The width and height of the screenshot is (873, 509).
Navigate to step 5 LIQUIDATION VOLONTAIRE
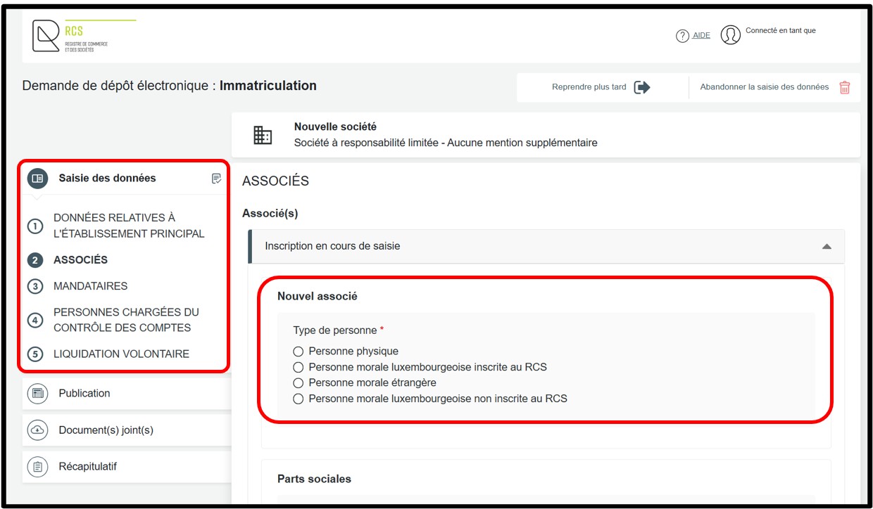tap(121, 354)
